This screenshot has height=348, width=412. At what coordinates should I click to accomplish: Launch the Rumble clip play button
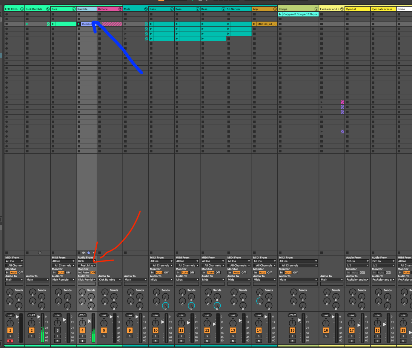(79, 24)
